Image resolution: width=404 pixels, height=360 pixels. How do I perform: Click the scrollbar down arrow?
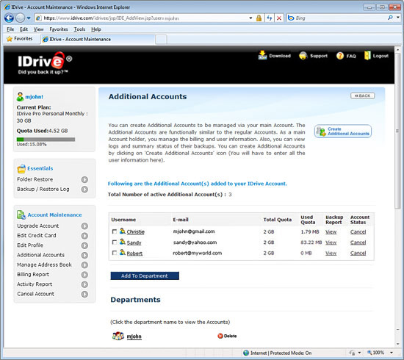coord(398,344)
